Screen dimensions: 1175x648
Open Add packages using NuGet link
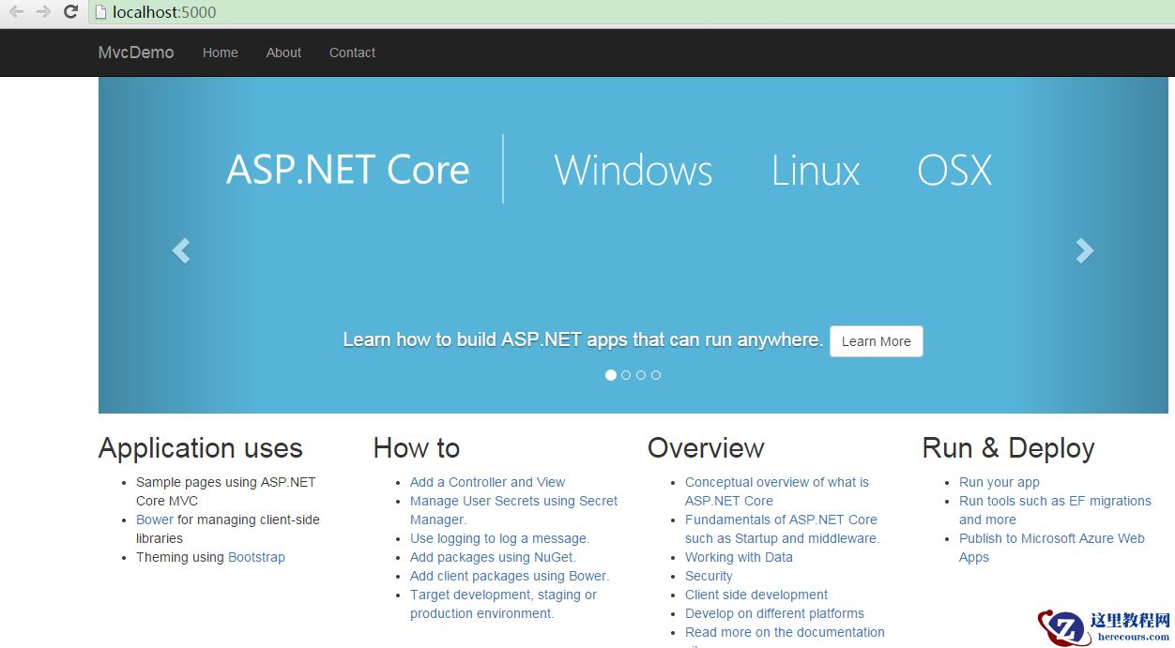pos(493,557)
